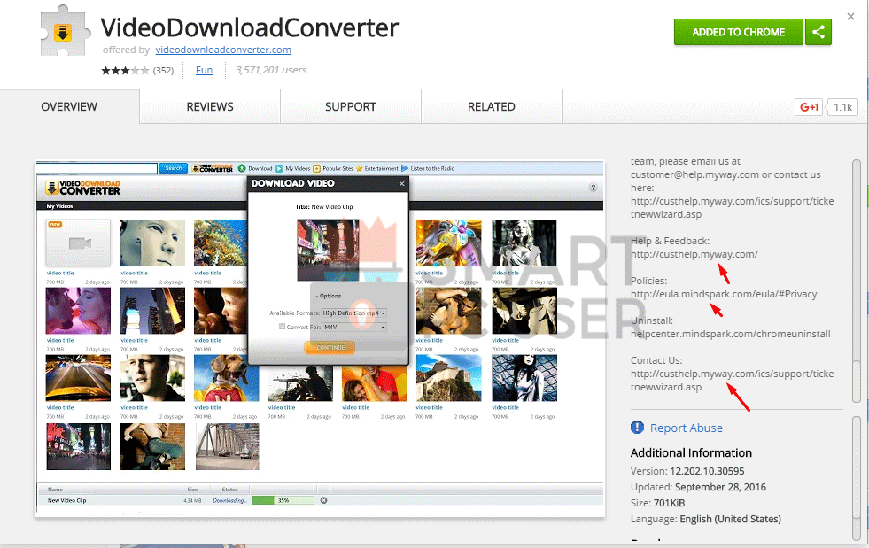Click the Language: English (United States) line
869x548 pixels.
[x=705, y=519]
